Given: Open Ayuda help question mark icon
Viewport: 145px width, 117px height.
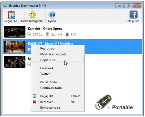Looking at the screenshot, I should click(x=52, y=15).
